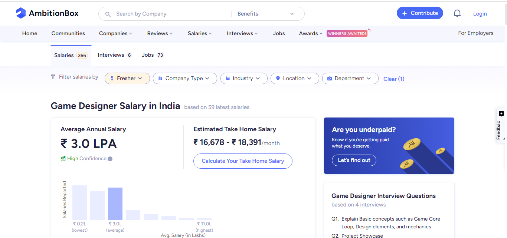Viewport: 507px width, 238px height.
Task: Open the Companies navigation menu
Action: pyautogui.click(x=115, y=33)
